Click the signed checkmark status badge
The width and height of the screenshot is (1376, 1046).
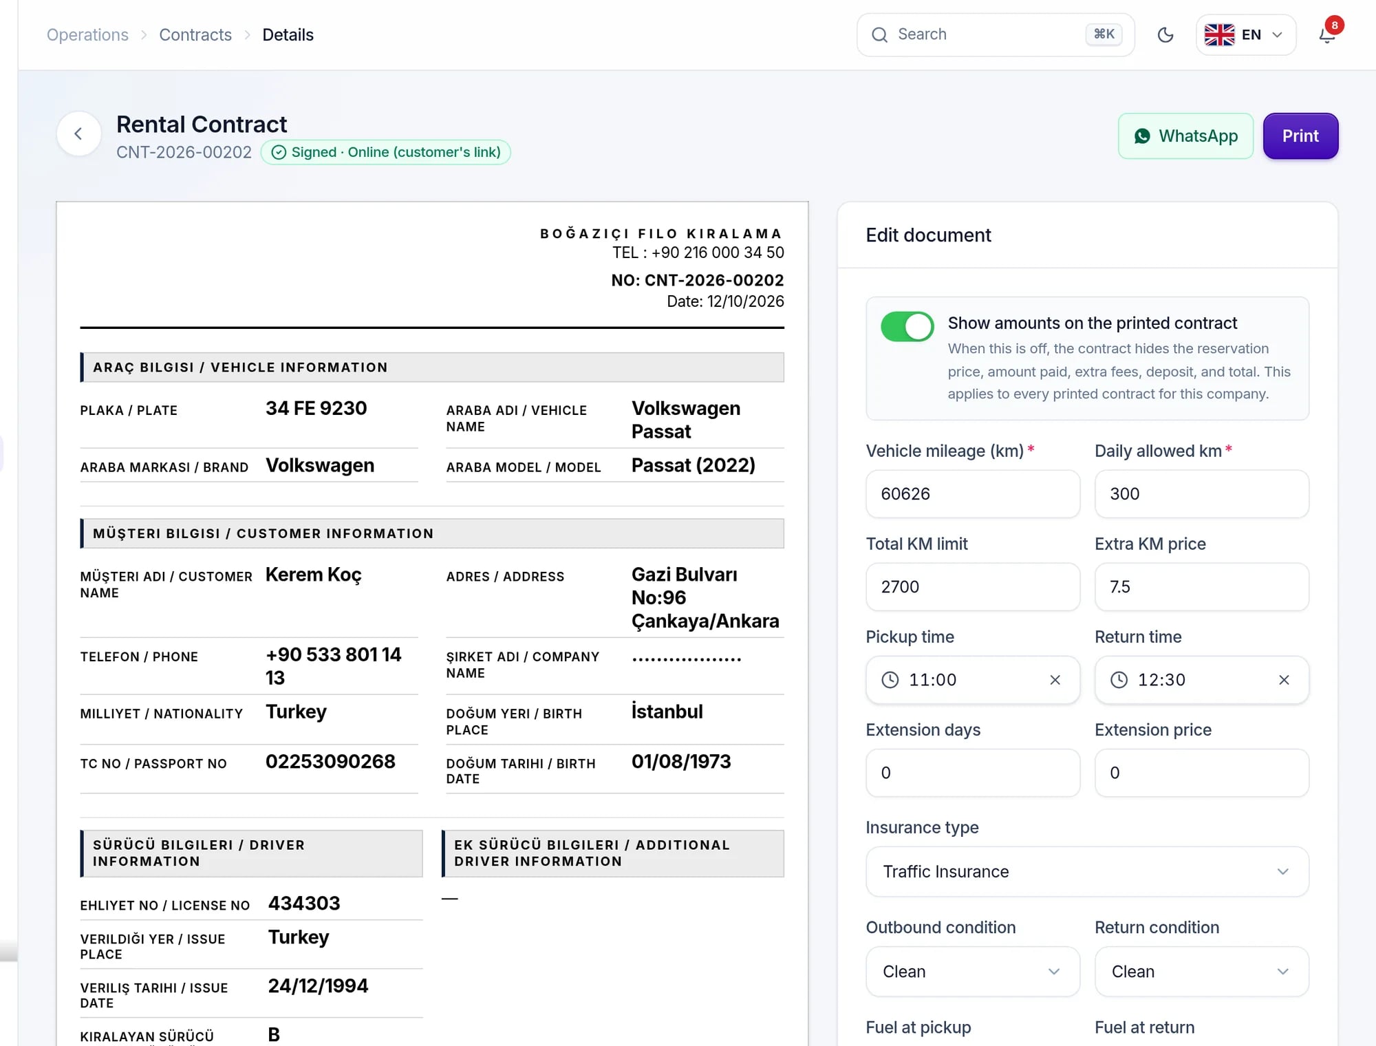[385, 152]
